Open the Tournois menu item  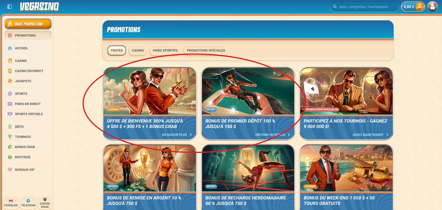28,137
